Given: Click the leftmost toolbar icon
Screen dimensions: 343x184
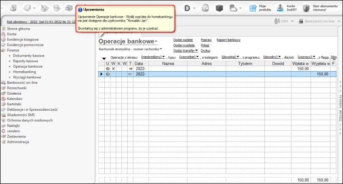Looking at the screenshot, I should coord(14,8).
